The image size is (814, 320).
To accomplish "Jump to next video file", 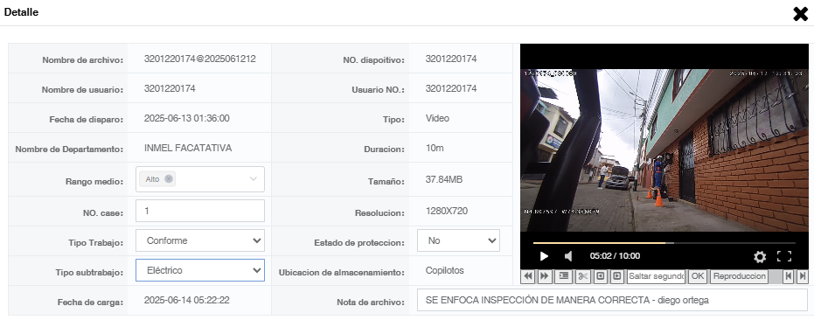I will click(803, 276).
